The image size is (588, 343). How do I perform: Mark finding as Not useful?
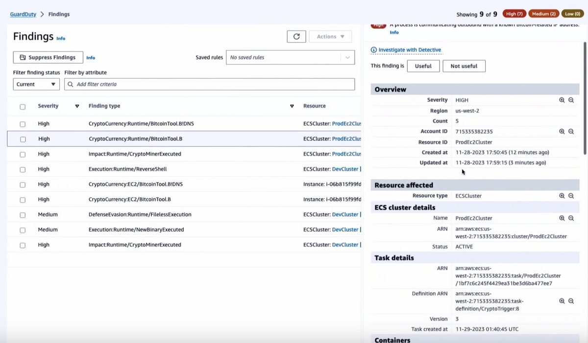click(464, 66)
